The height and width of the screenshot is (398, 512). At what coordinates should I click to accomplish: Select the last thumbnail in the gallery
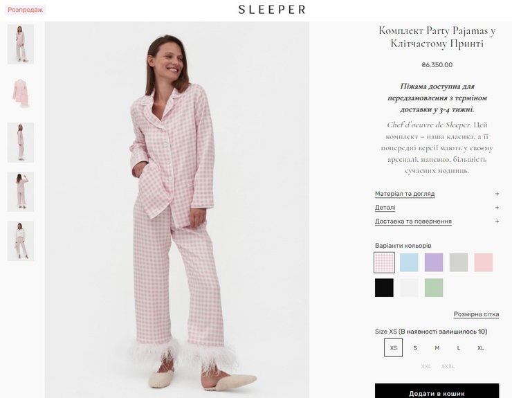[21, 241]
